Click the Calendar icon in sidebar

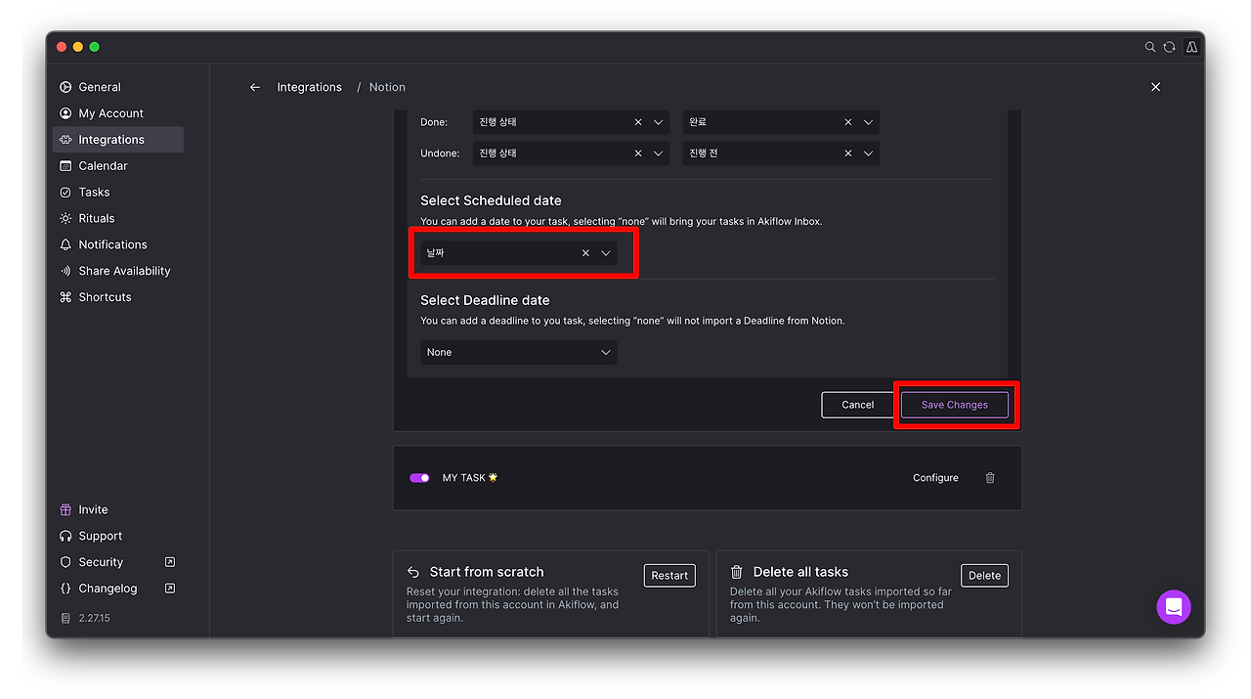tap(65, 166)
